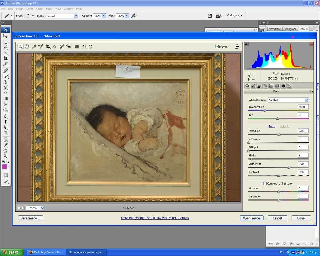Choose the Crop tool in Camera Raw

tap(48, 47)
